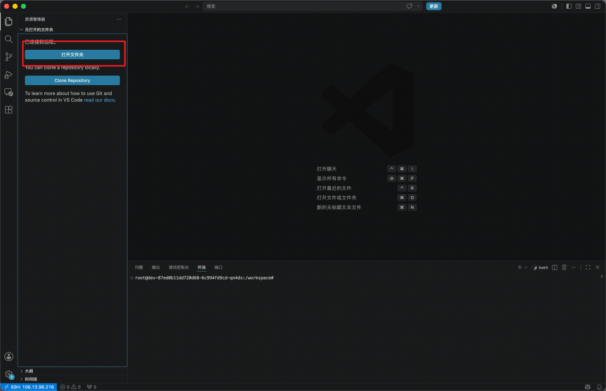
Task: Click the 打开文件夹 button
Action: tap(72, 54)
